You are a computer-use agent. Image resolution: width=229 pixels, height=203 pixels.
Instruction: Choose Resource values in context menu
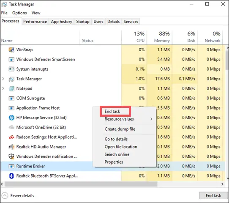125,119
